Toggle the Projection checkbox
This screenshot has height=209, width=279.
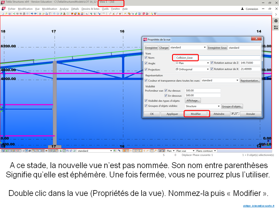146,69
